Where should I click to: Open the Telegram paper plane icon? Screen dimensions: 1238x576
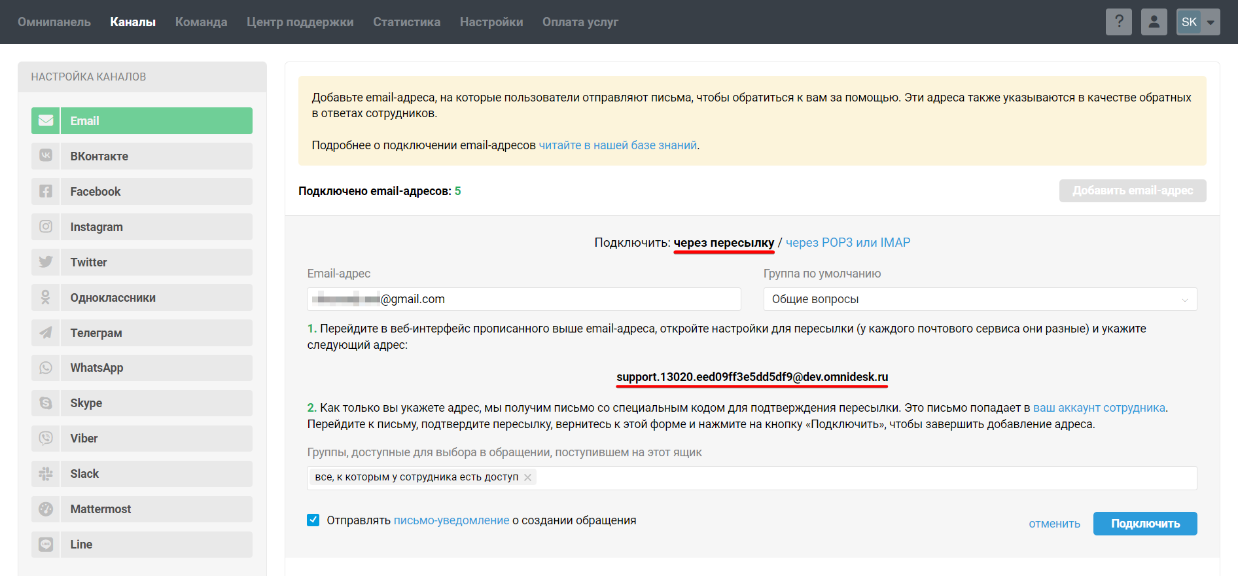46,333
